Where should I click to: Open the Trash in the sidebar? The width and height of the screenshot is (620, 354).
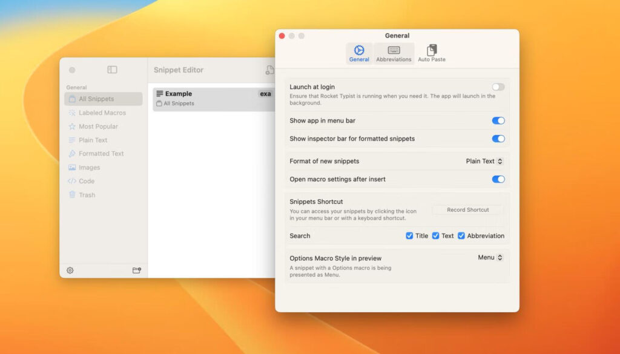[x=84, y=194]
